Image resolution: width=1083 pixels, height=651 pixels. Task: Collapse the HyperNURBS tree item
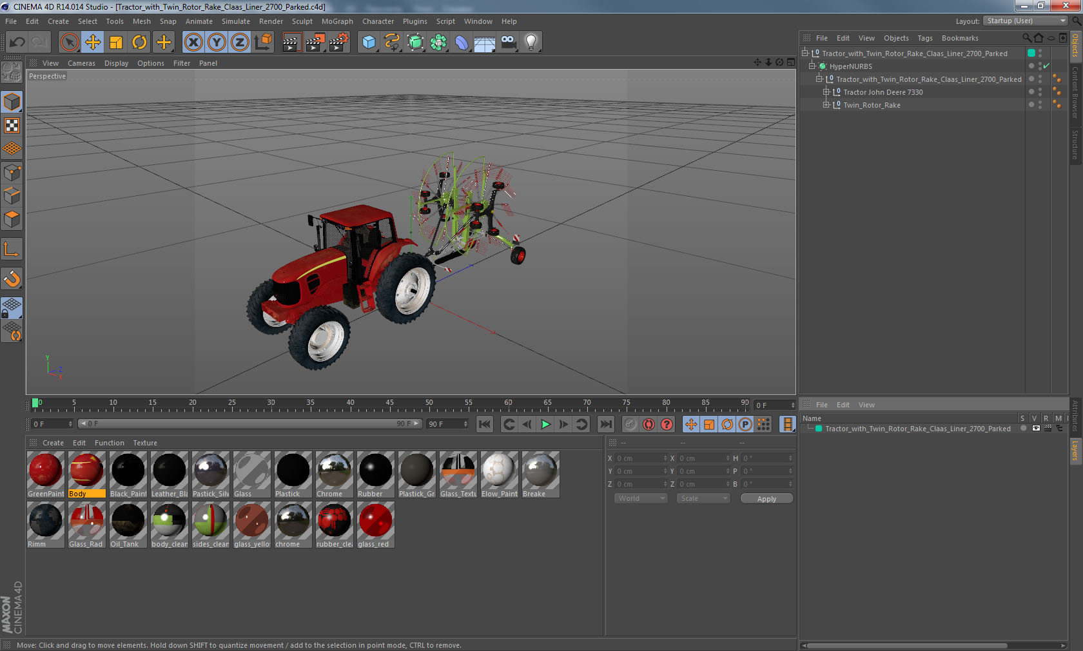coord(812,66)
